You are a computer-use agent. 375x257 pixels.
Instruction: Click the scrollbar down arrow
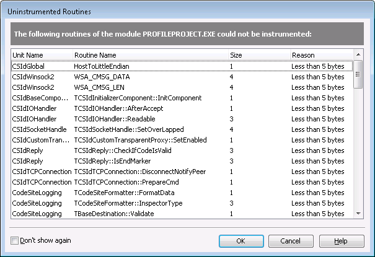point(358,214)
